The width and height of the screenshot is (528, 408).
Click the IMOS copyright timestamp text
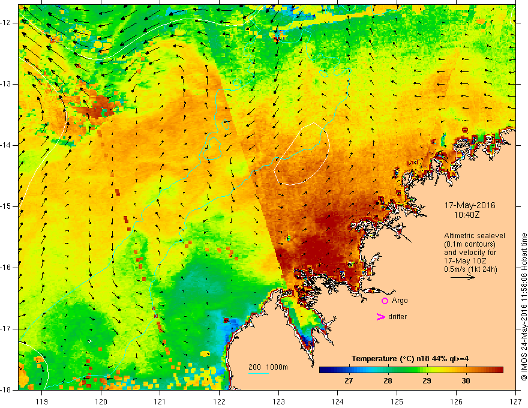(524, 307)
